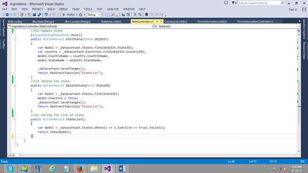Open the class navigation dropdown logindemo.Controllers.StateController
The height and width of the screenshot is (173, 308).
coord(81,26)
